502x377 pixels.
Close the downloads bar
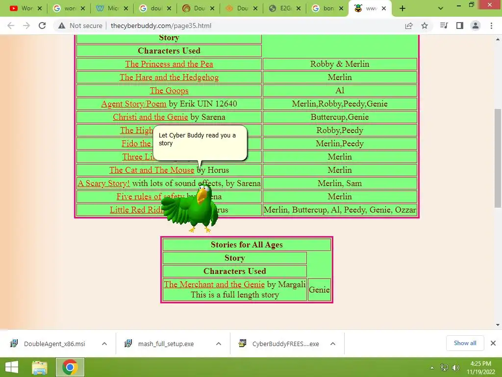[x=493, y=343]
